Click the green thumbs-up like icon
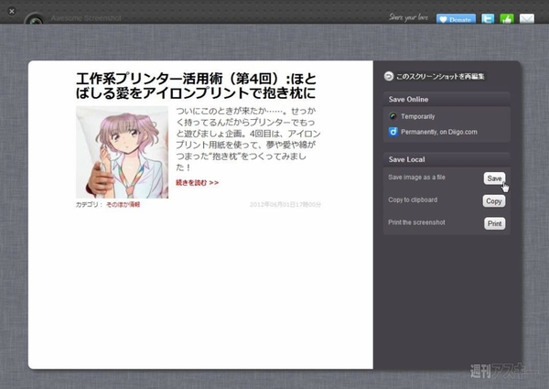 pos(507,18)
